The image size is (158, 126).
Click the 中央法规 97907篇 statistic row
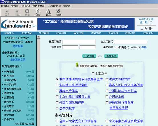[x=18, y=71]
